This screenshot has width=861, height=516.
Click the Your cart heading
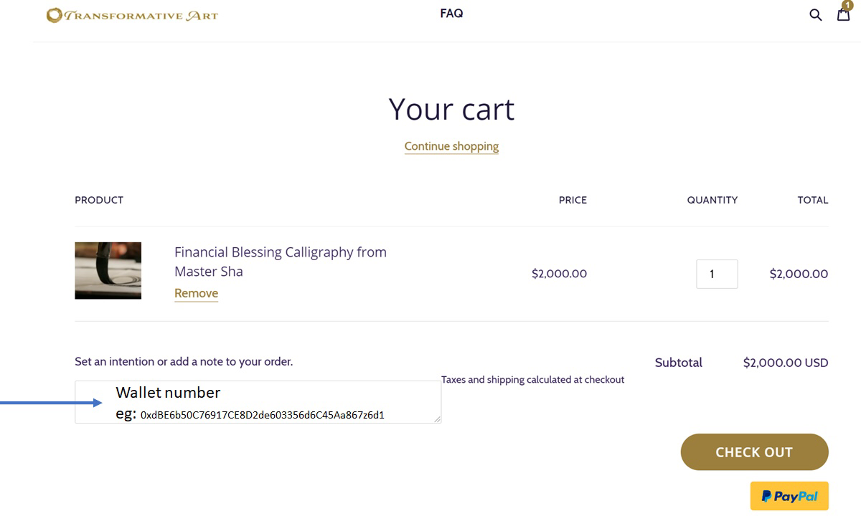451,109
